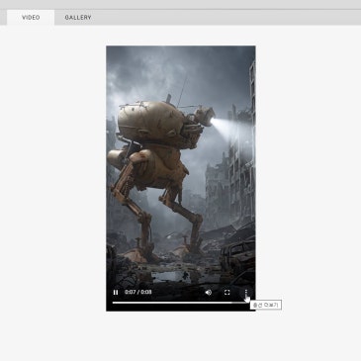The height and width of the screenshot is (361, 361).
Task: Switch to the GALLERY tab
Action: click(x=78, y=18)
